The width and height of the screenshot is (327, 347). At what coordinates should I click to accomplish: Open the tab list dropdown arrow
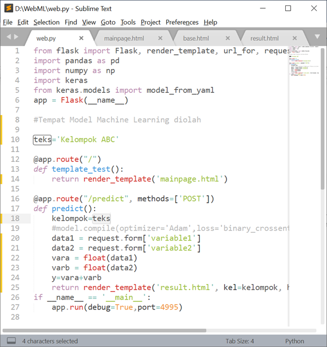click(x=318, y=37)
